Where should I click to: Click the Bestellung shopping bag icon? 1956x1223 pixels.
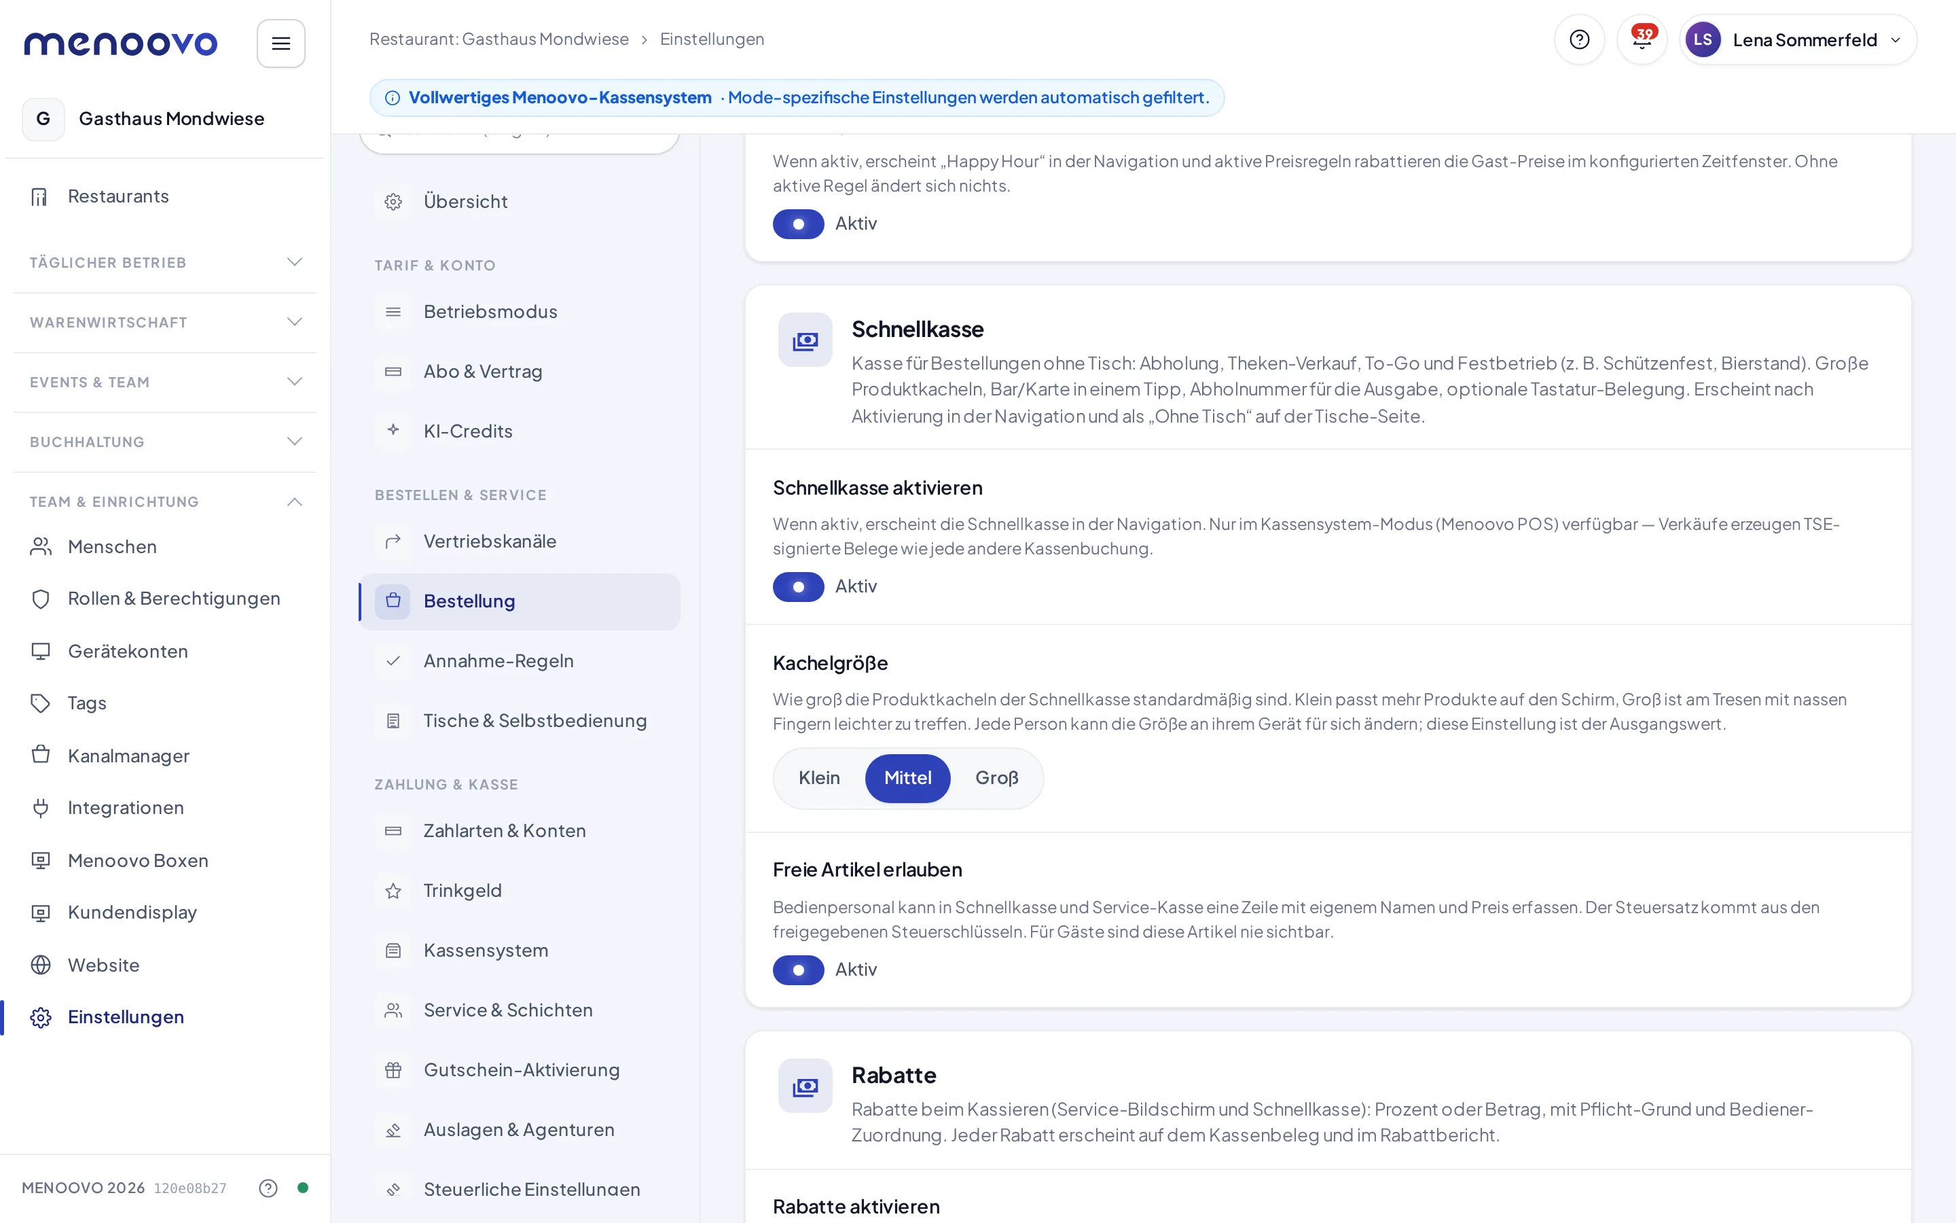(x=393, y=601)
